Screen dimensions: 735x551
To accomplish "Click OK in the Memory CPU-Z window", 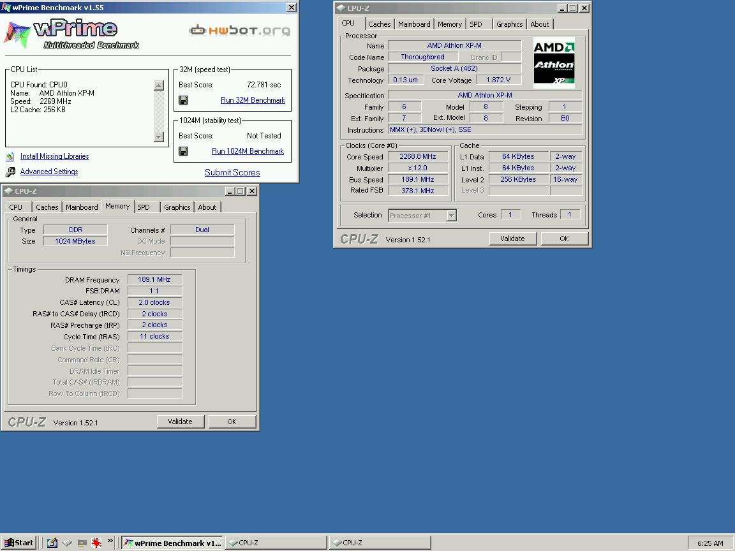I will (232, 422).
